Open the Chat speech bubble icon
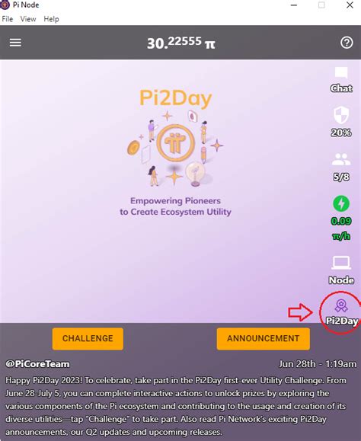 tap(341, 72)
